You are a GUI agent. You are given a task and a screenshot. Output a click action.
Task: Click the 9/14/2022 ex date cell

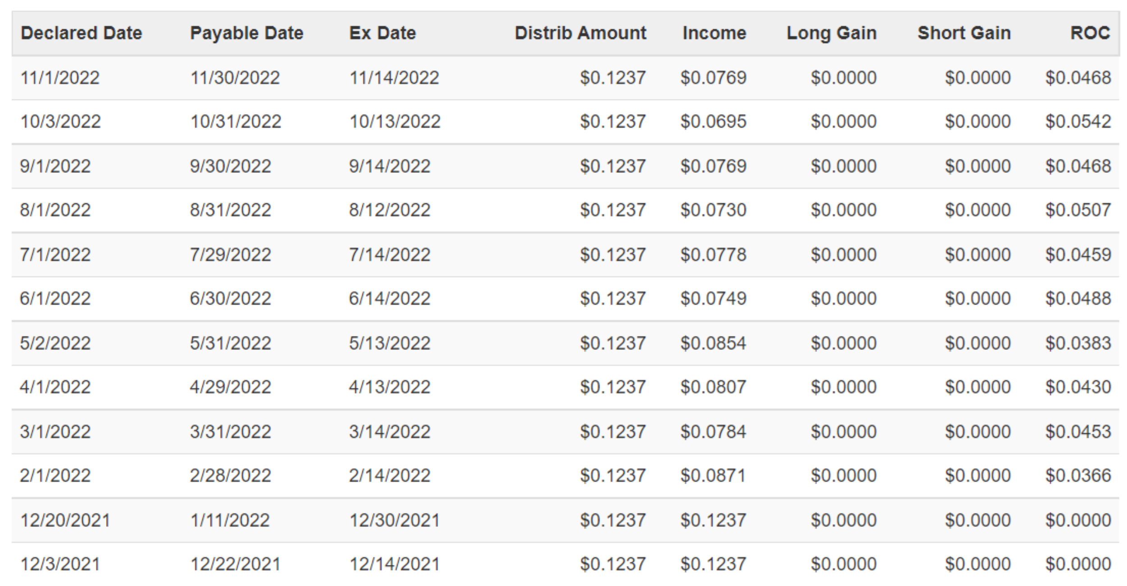(x=389, y=166)
